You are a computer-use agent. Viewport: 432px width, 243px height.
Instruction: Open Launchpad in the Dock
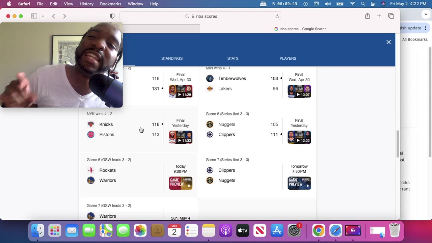[x=55, y=231]
